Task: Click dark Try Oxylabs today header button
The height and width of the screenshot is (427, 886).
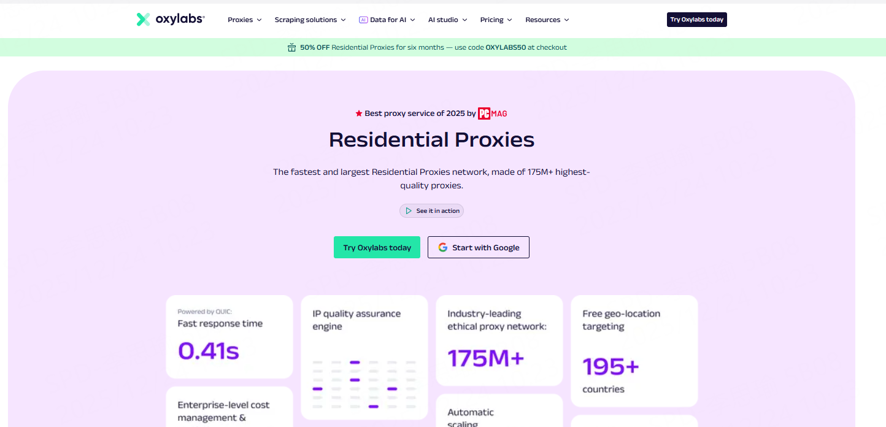Action: click(x=696, y=20)
